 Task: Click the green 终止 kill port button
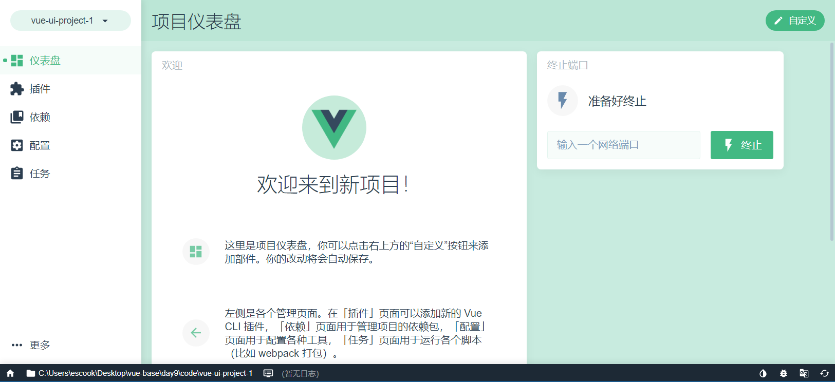pos(741,145)
